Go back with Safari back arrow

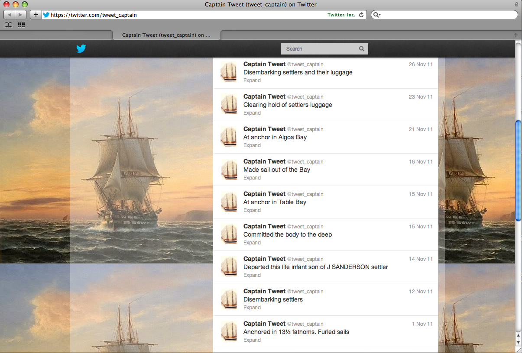[x=10, y=15]
